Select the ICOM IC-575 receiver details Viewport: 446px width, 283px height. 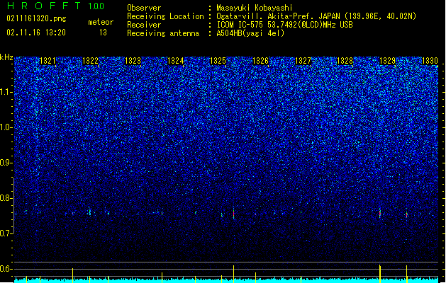click(284, 25)
